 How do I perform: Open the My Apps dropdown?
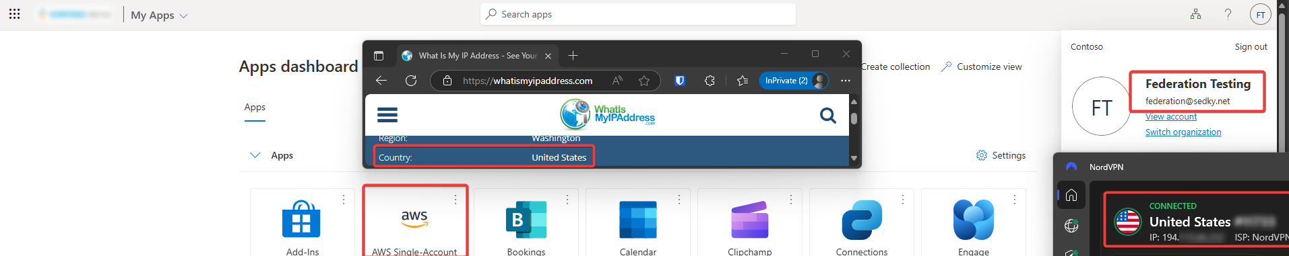click(159, 15)
